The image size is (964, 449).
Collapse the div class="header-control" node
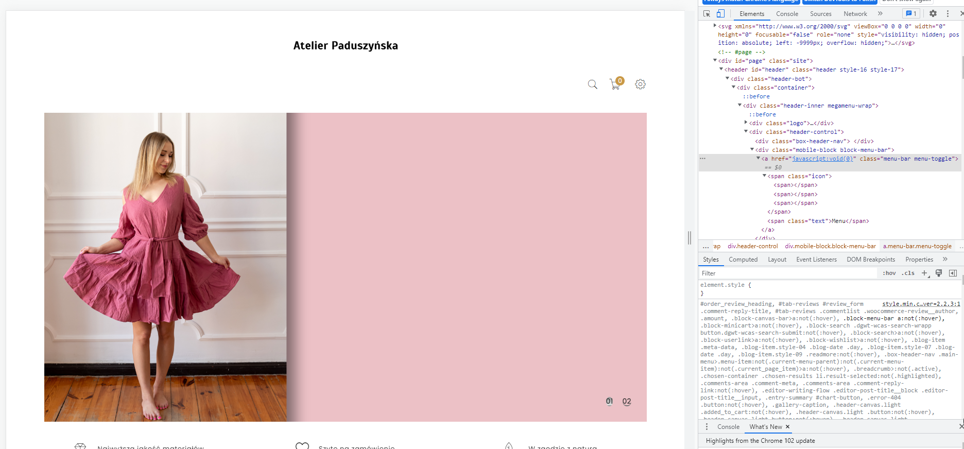tap(746, 132)
